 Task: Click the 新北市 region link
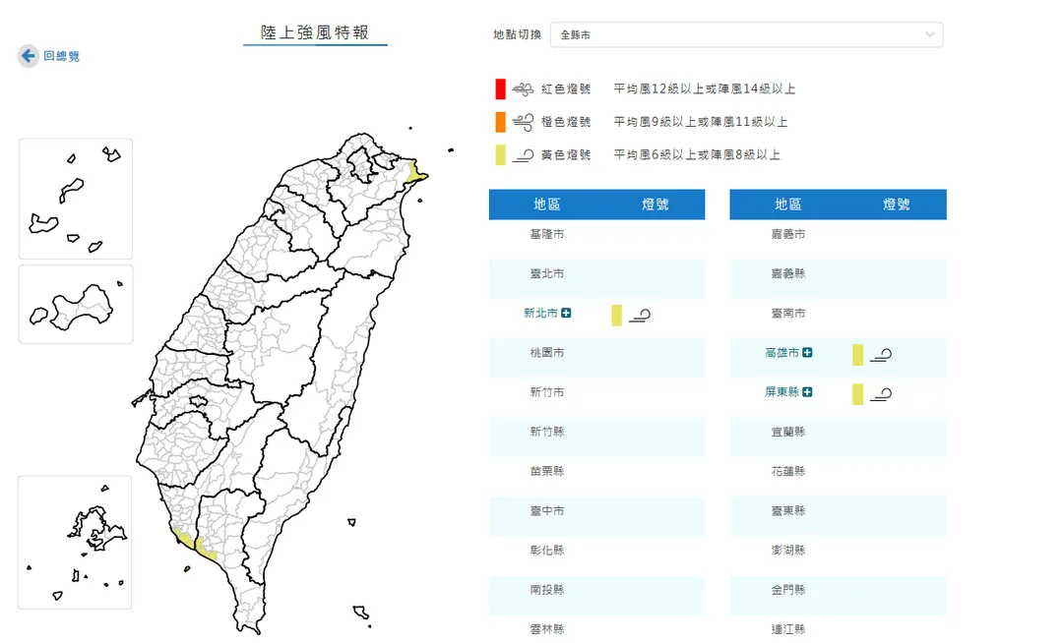click(x=540, y=313)
